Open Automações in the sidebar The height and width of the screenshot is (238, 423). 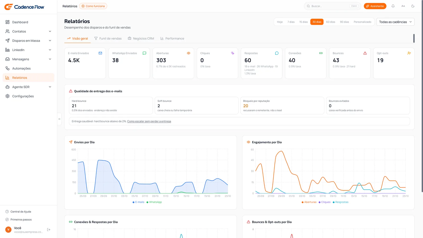(x=29, y=68)
